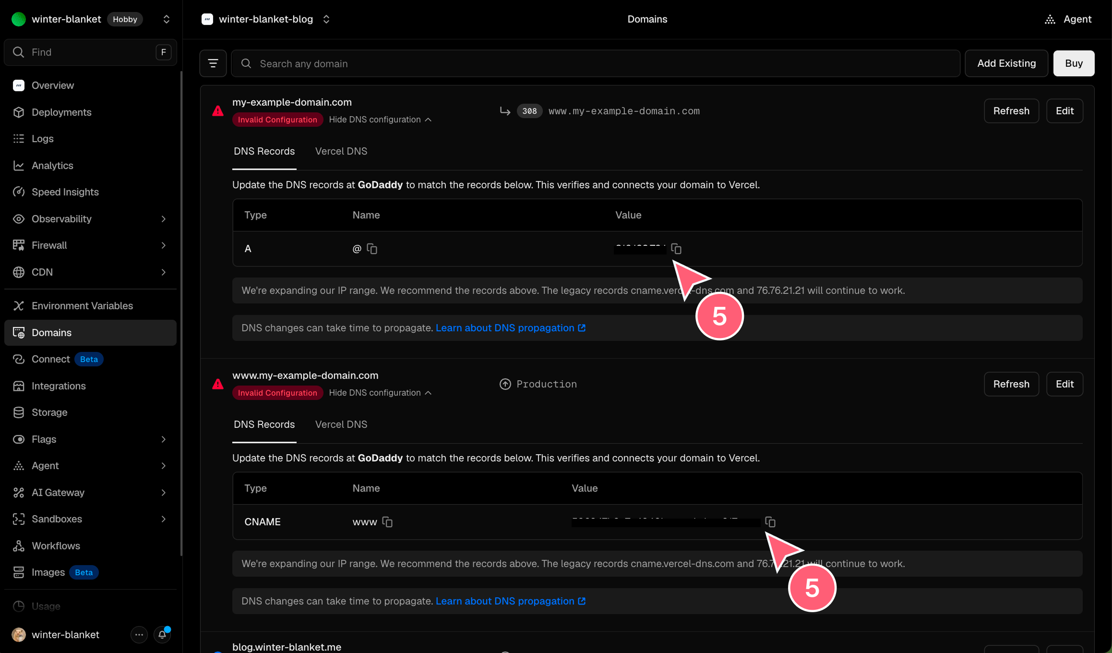Edit www.my-example-domain.com
Screen dimensions: 1112x653
point(1065,384)
